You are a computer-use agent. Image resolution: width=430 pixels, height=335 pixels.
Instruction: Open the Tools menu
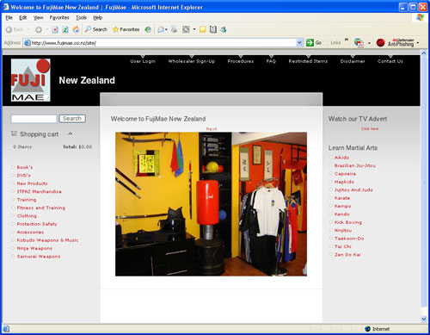(x=81, y=17)
